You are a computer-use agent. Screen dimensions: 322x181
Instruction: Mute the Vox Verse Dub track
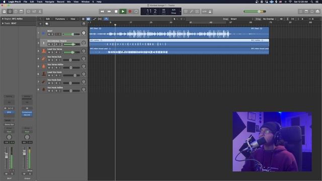click(49, 60)
